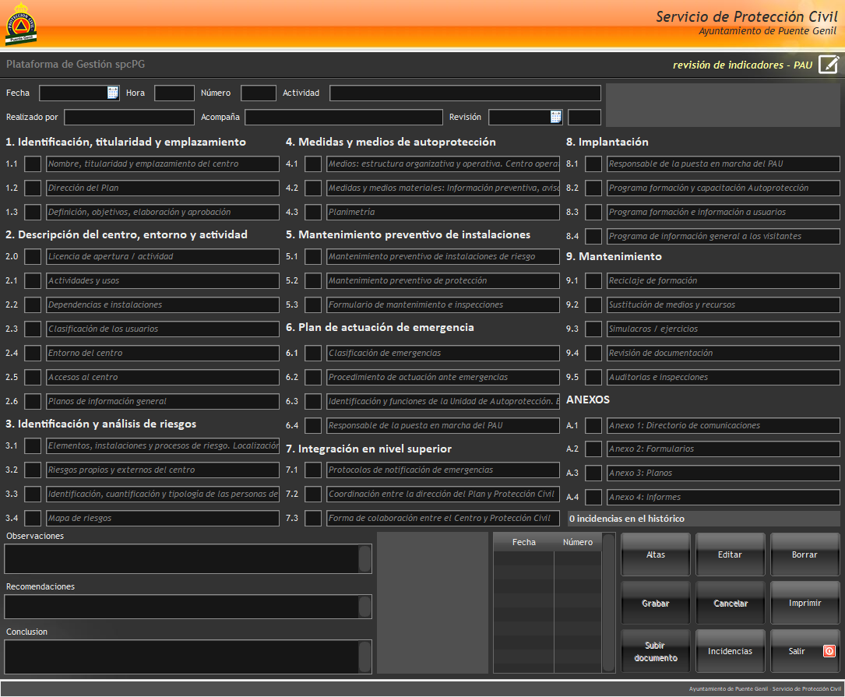Tick checkbox A.1 Directorio de comunicaciones
845x697 pixels.
(593, 425)
